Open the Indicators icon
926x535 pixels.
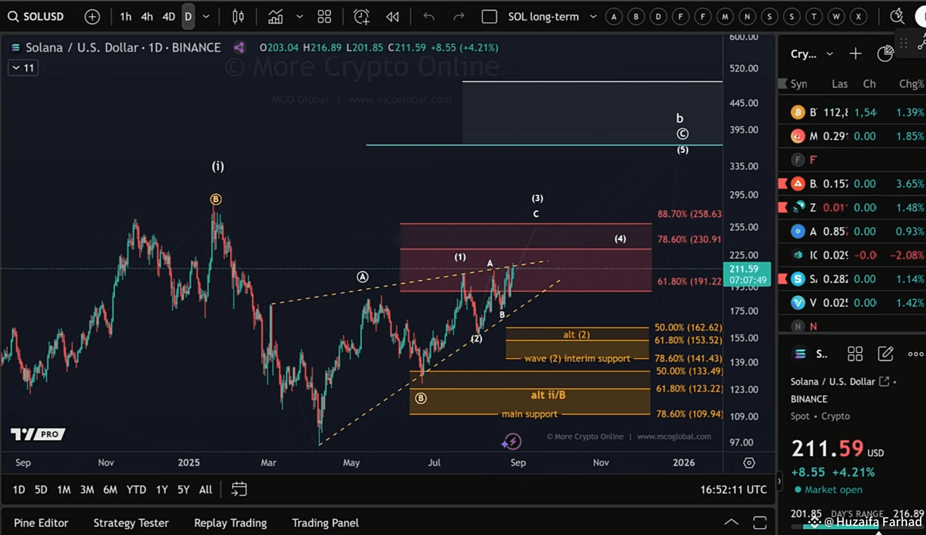click(x=276, y=17)
